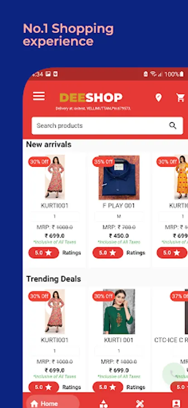Open the blue shirt F PLAY 001 image
The height and width of the screenshot is (408, 188).
click(x=119, y=177)
